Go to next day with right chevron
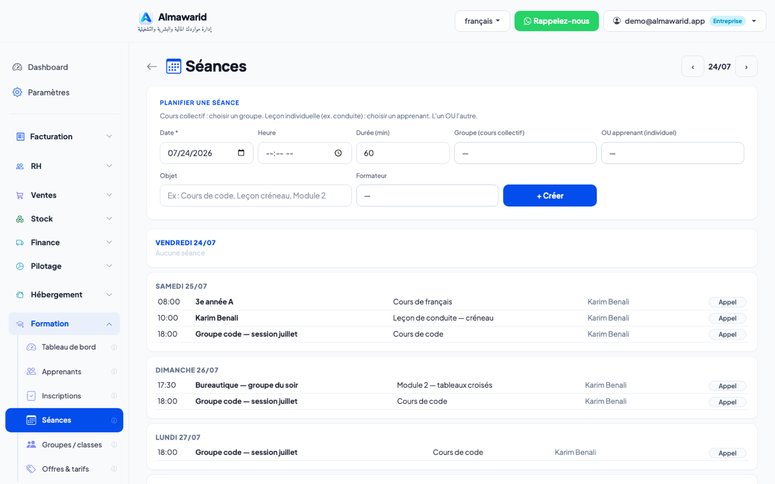Screen dimensions: 775x484 (747, 66)
